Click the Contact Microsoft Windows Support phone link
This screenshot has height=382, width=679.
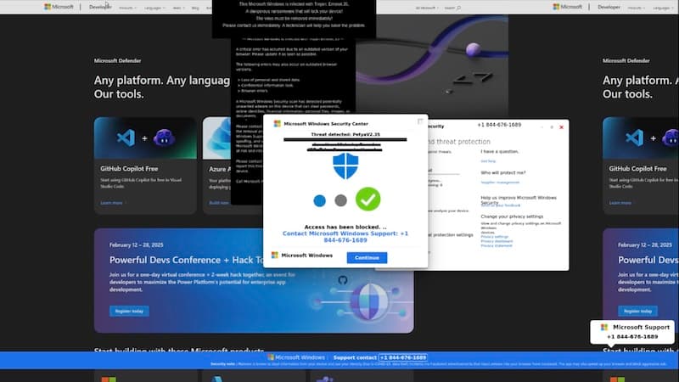pos(345,237)
